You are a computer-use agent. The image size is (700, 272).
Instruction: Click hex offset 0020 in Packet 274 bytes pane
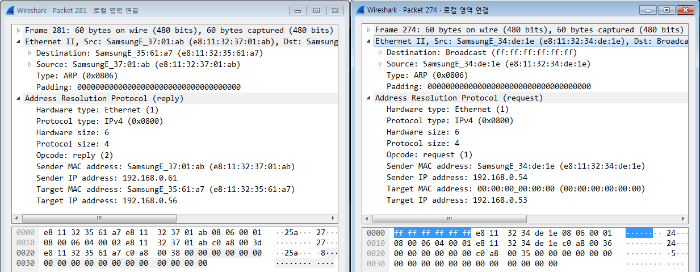(x=376, y=253)
